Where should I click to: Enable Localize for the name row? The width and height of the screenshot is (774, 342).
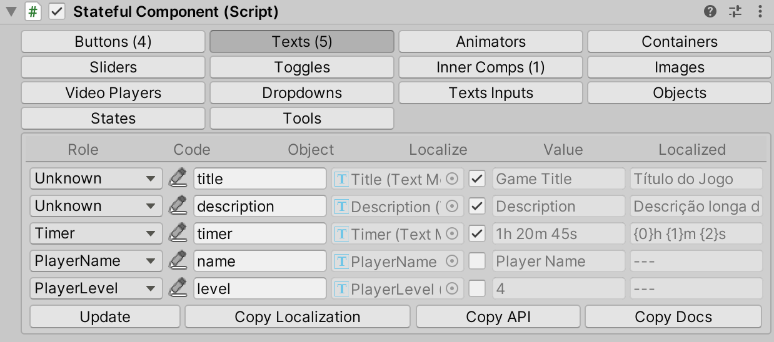coord(477,261)
